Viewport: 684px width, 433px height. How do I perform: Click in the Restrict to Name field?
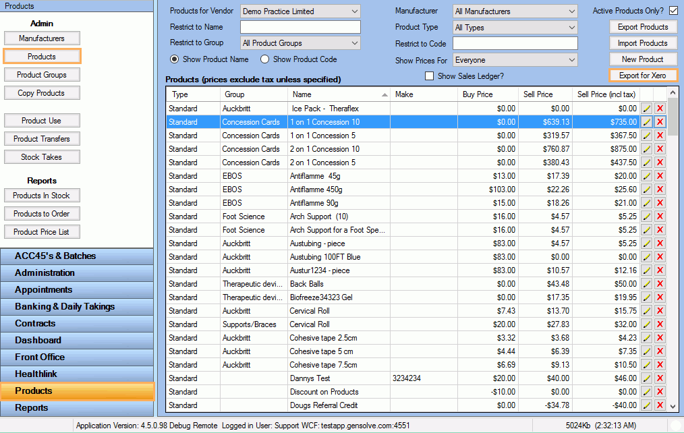(301, 27)
